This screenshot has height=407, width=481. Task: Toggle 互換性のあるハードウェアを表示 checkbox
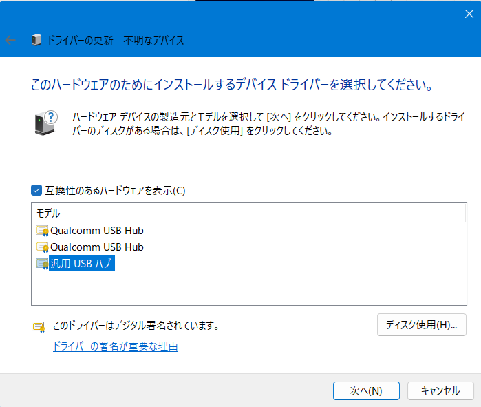[x=36, y=190]
